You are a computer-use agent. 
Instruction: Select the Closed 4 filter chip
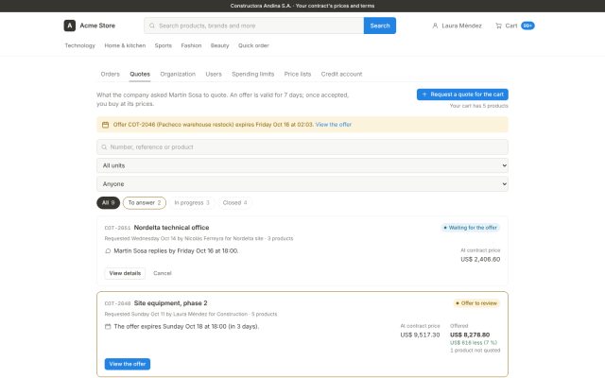(x=234, y=202)
